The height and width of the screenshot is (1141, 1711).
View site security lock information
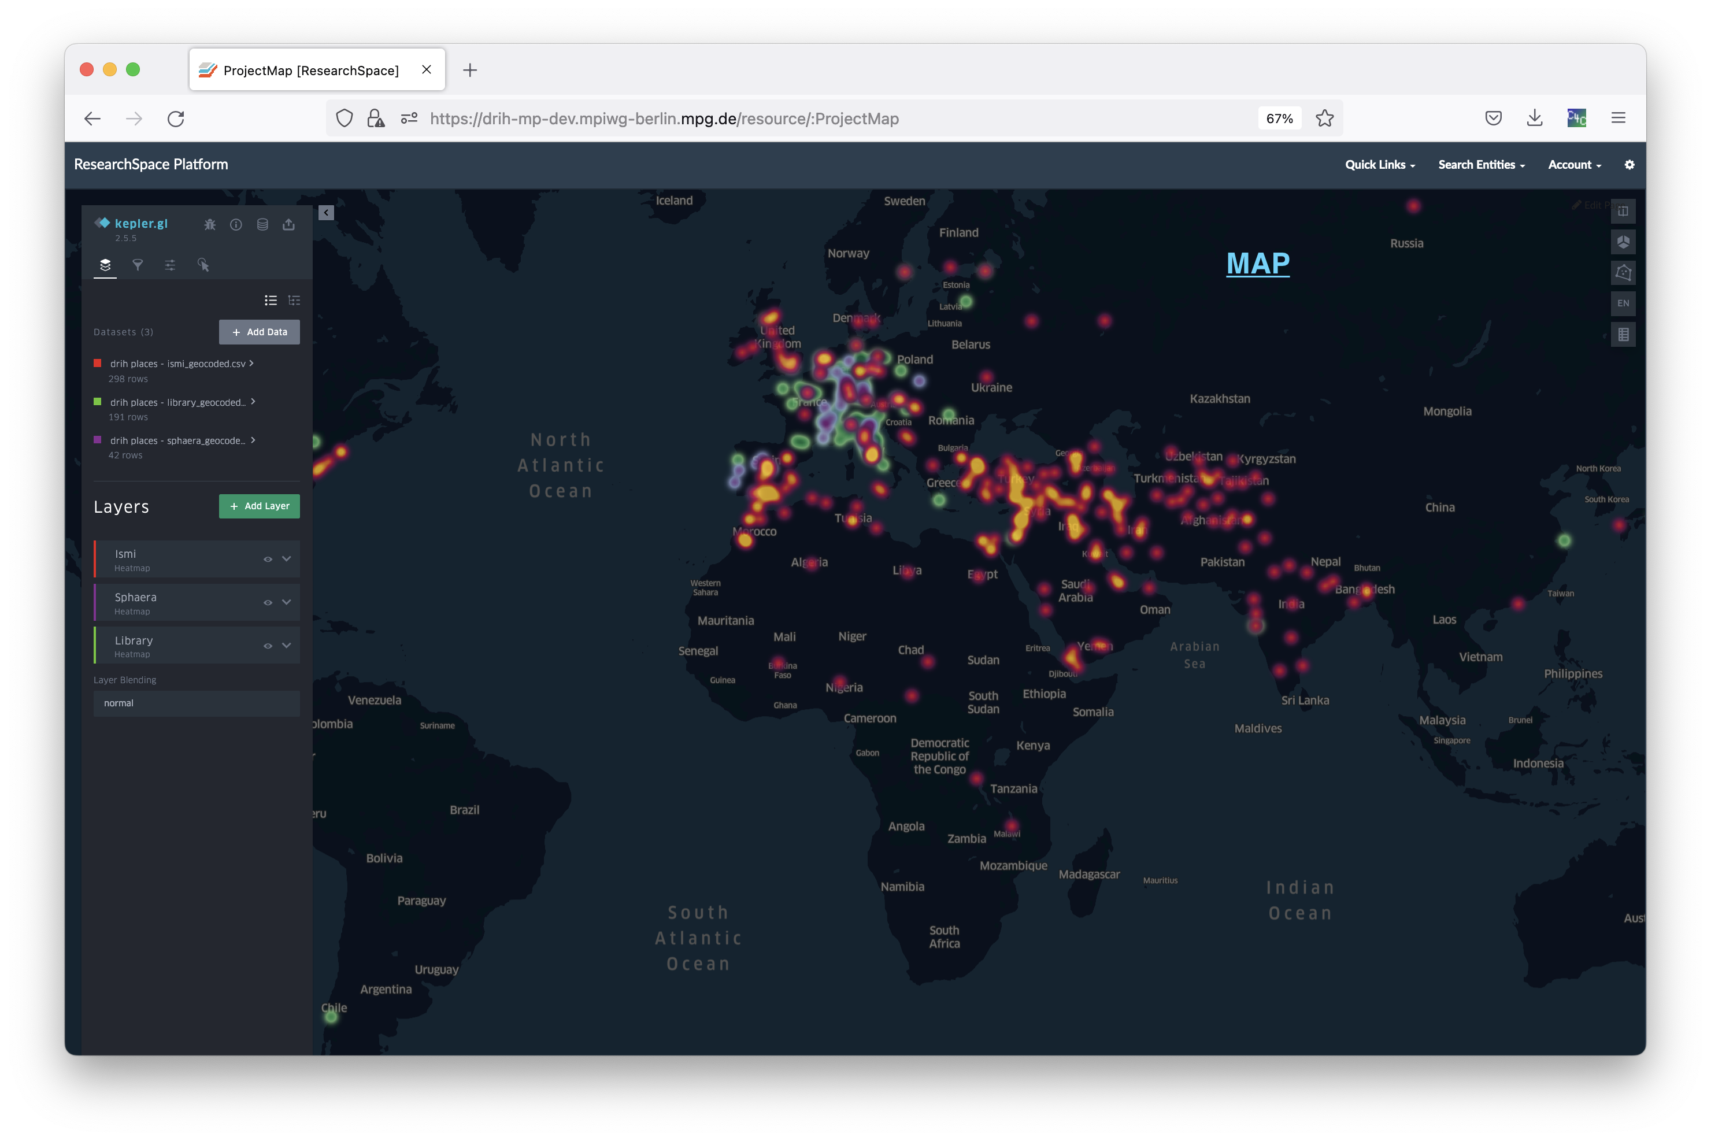376,118
